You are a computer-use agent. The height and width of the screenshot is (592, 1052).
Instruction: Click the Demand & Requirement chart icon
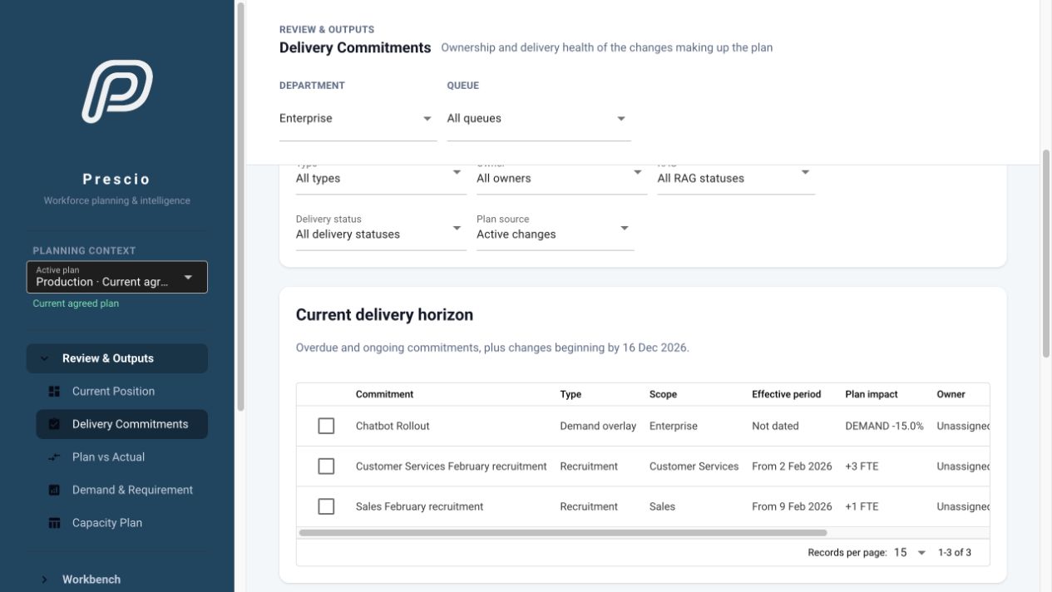point(55,491)
